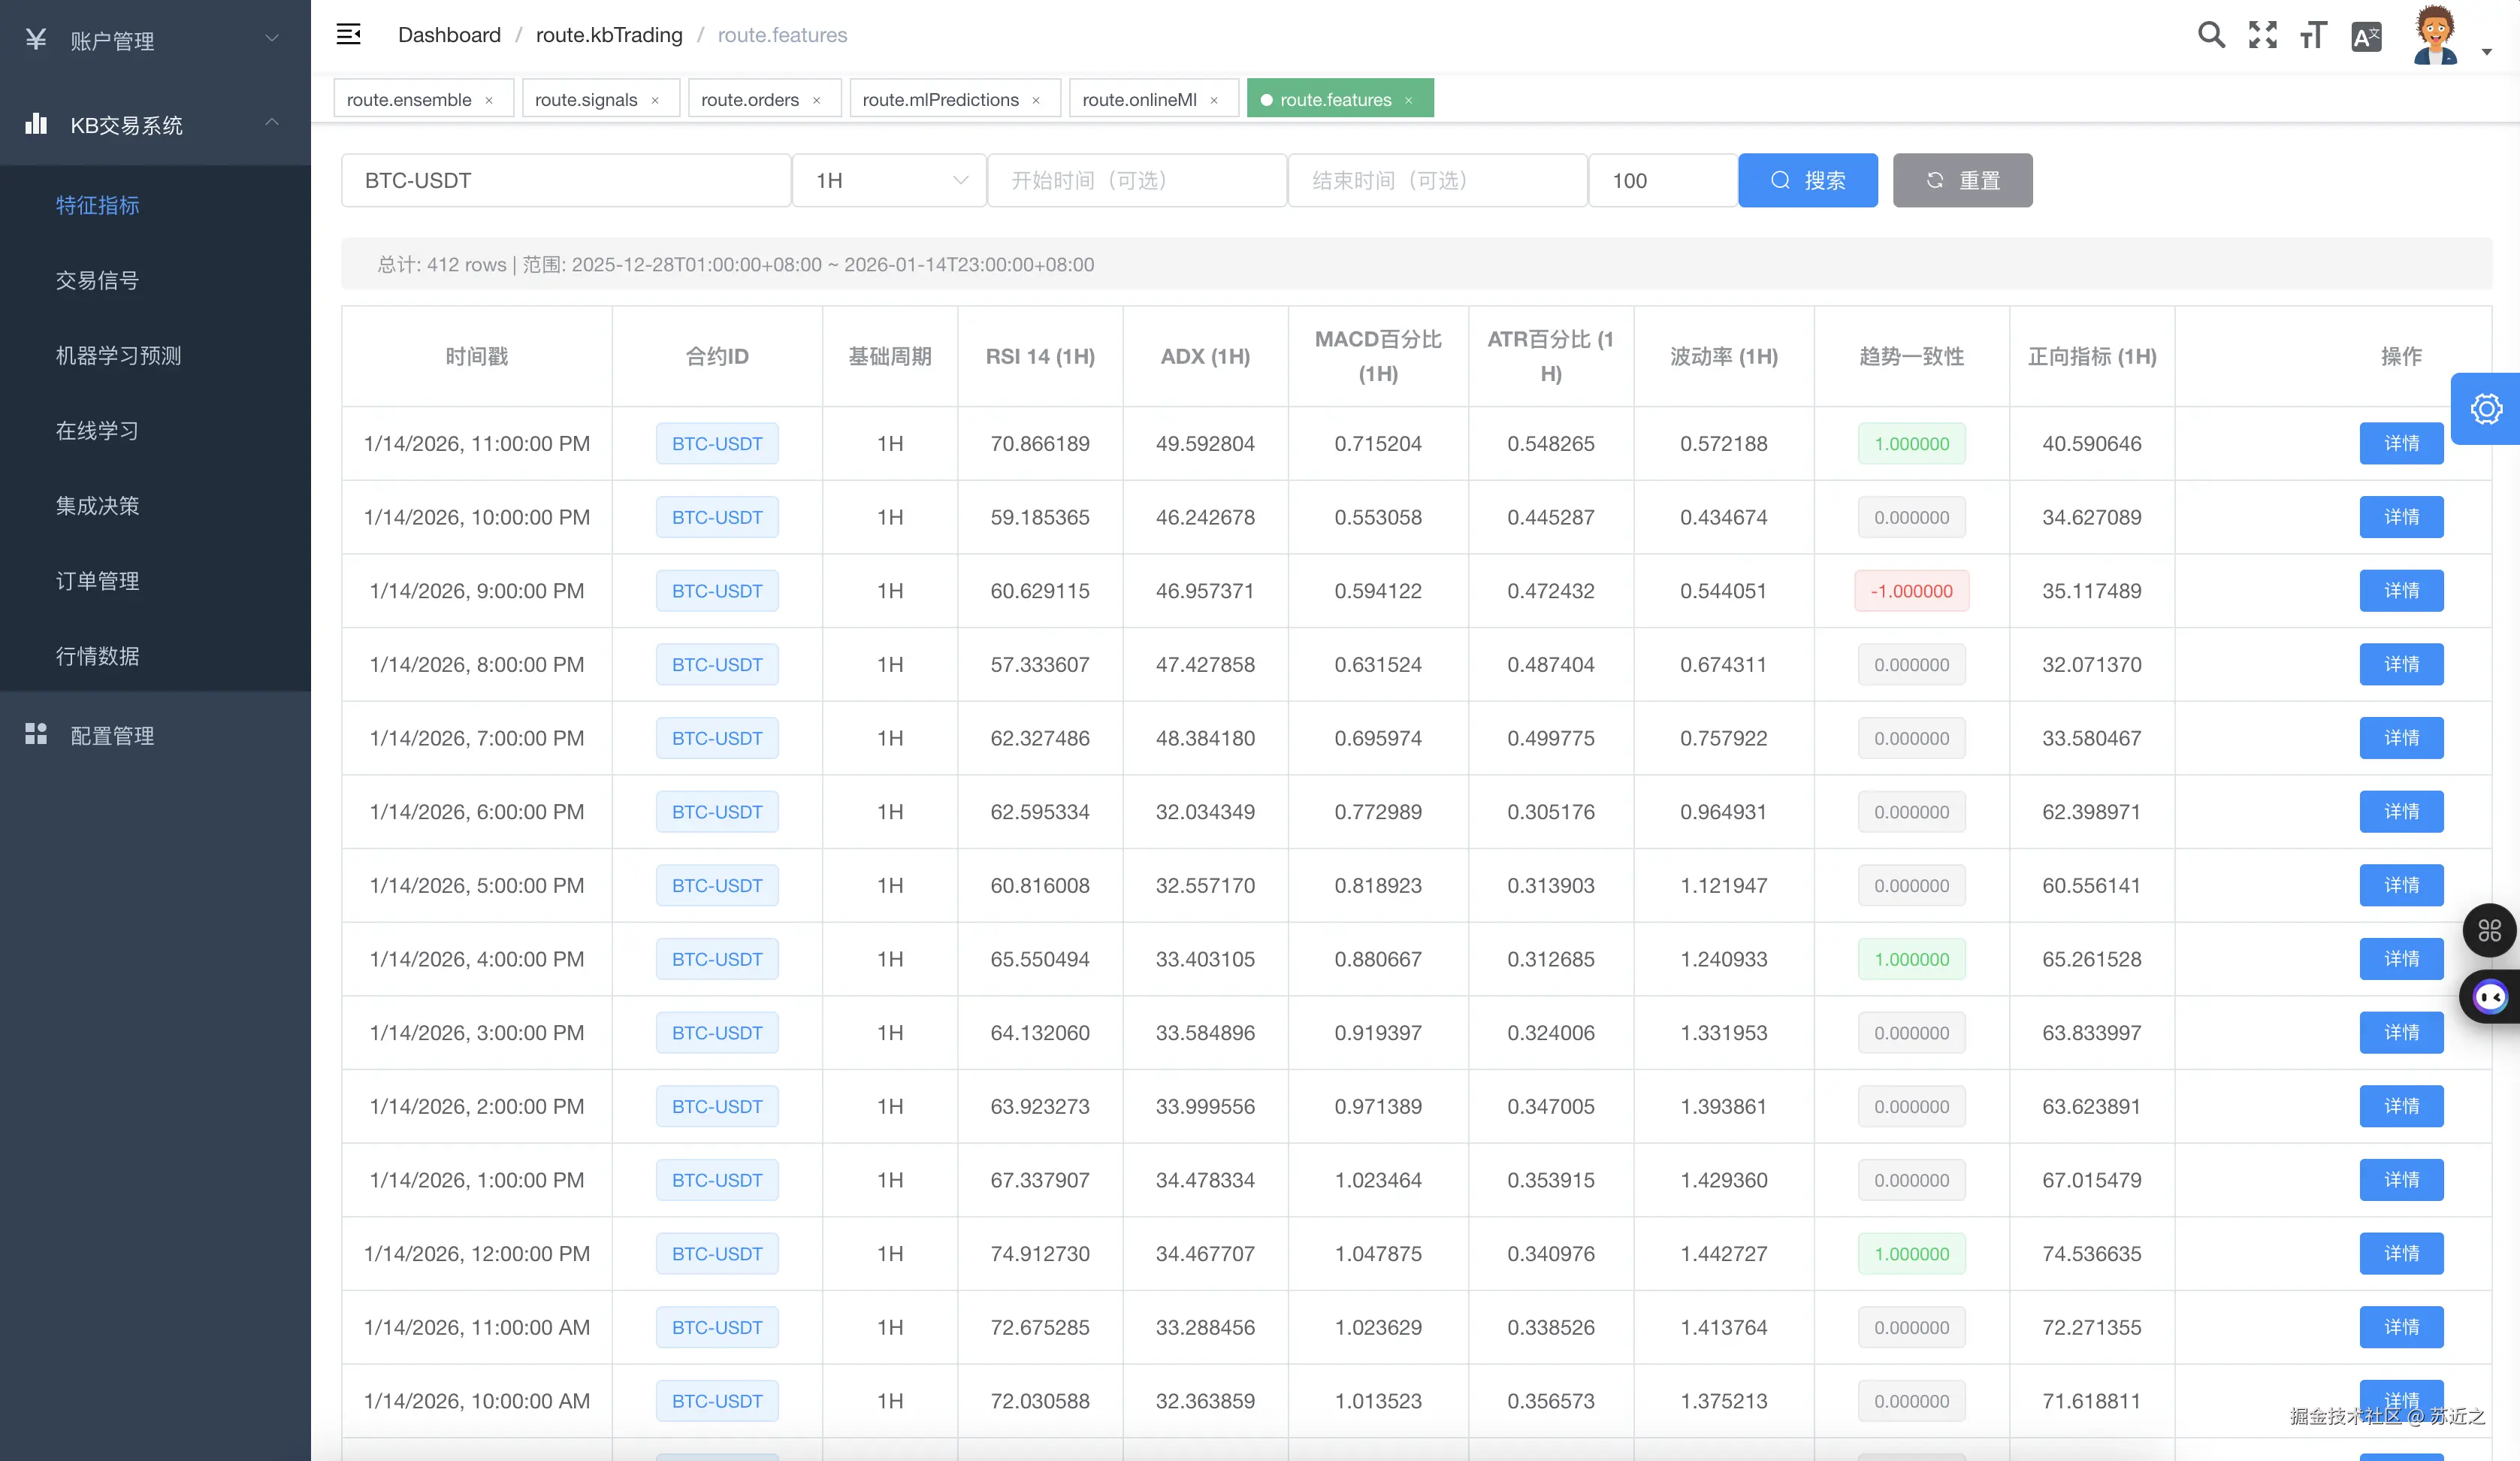Click the blue 搜索 search button
This screenshot has width=2520, height=1461.
(1807, 181)
